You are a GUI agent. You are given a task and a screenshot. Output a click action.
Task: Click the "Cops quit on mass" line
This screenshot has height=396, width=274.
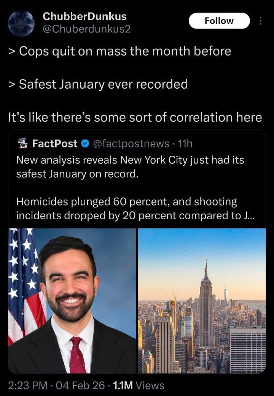pos(120,51)
